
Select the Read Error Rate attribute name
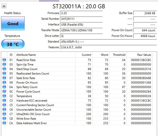click(26, 60)
